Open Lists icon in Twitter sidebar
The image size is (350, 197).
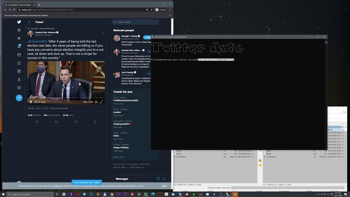point(19,71)
